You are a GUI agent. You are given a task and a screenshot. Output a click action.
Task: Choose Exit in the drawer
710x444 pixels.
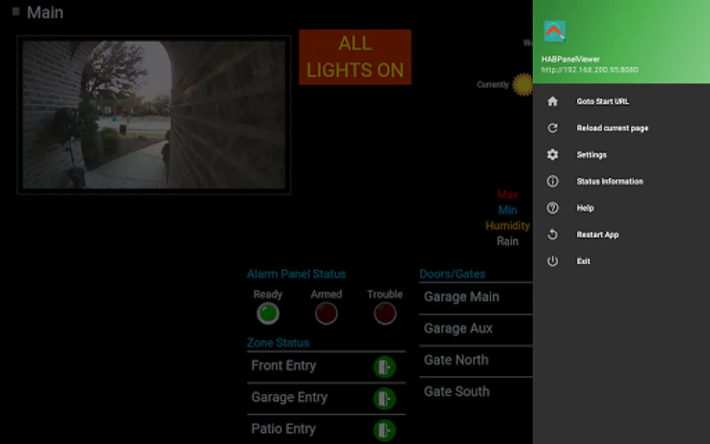(x=621, y=261)
